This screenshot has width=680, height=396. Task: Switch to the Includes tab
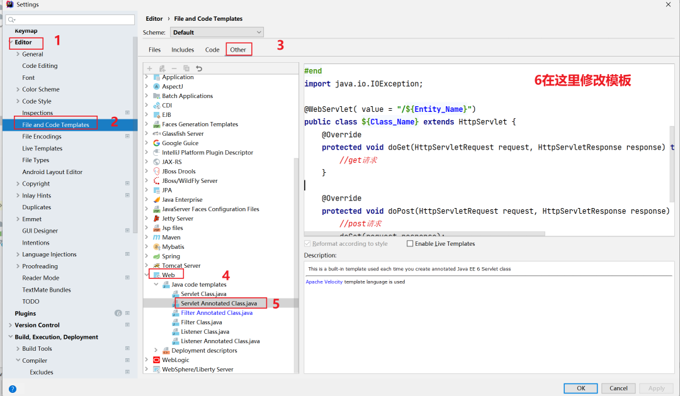[183, 50]
